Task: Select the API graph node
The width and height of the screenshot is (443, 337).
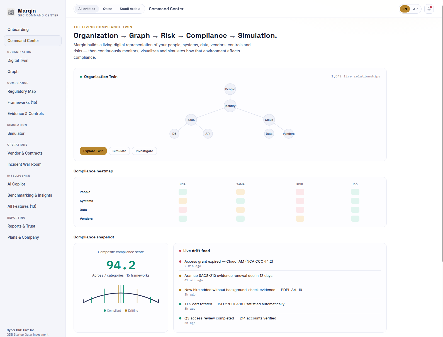Action: (208, 134)
